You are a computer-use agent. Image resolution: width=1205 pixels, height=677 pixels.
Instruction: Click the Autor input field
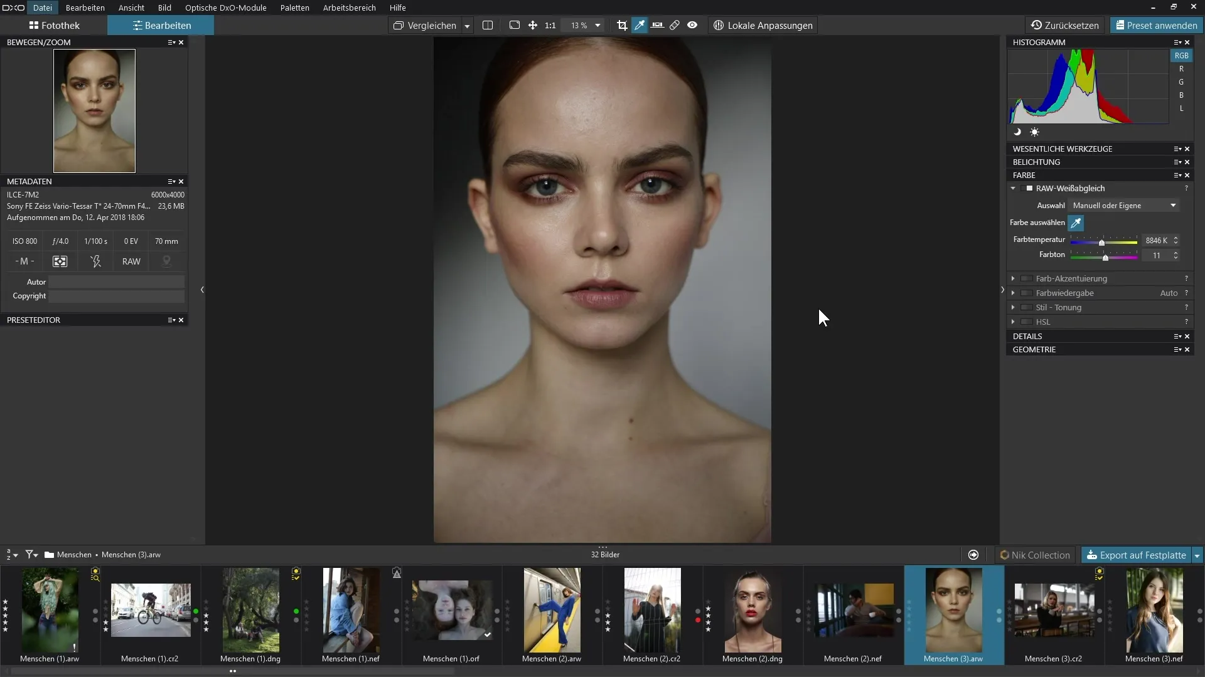pyautogui.click(x=117, y=282)
